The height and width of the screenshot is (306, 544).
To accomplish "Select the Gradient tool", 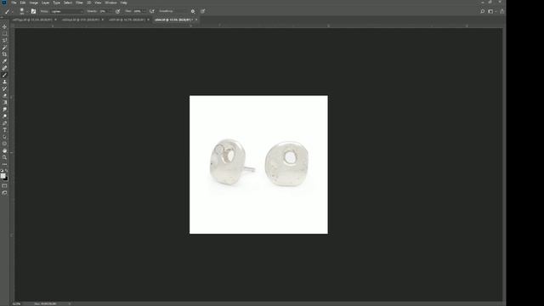I will tap(4, 103).
